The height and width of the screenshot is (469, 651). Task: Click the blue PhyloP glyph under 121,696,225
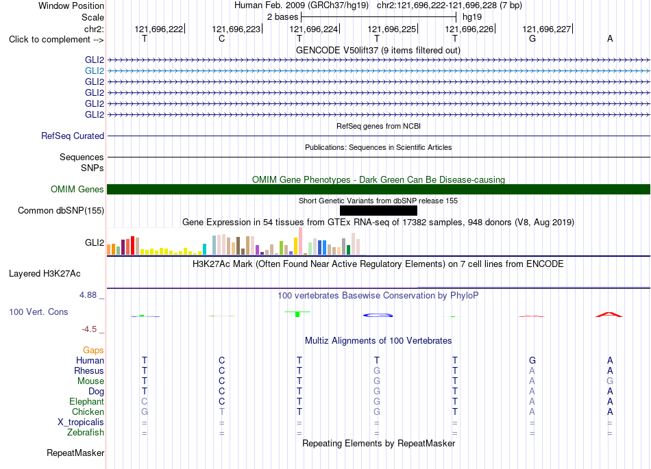pos(378,315)
